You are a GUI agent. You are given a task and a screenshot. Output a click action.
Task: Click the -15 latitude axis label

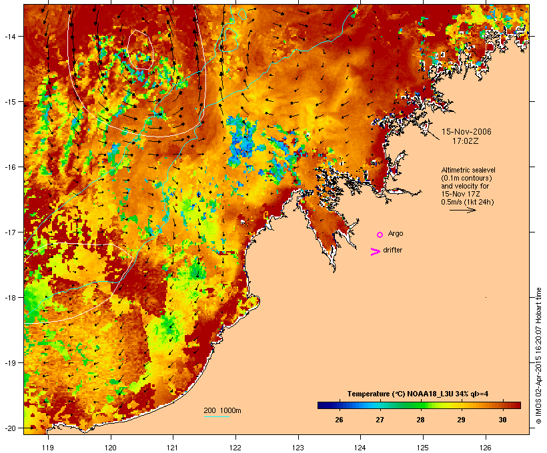coord(9,102)
